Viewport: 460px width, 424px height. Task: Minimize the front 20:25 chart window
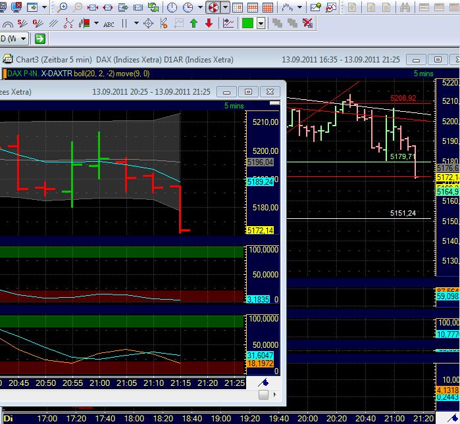coord(226,92)
